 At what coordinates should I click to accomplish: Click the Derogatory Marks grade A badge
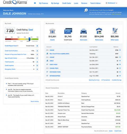[37, 69]
